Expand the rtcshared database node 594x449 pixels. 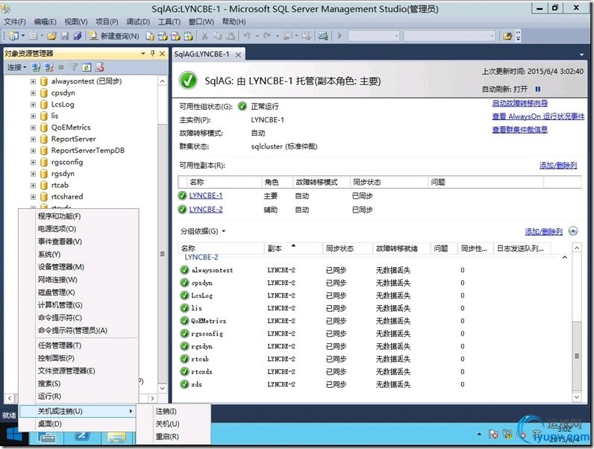click(x=33, y=197)
